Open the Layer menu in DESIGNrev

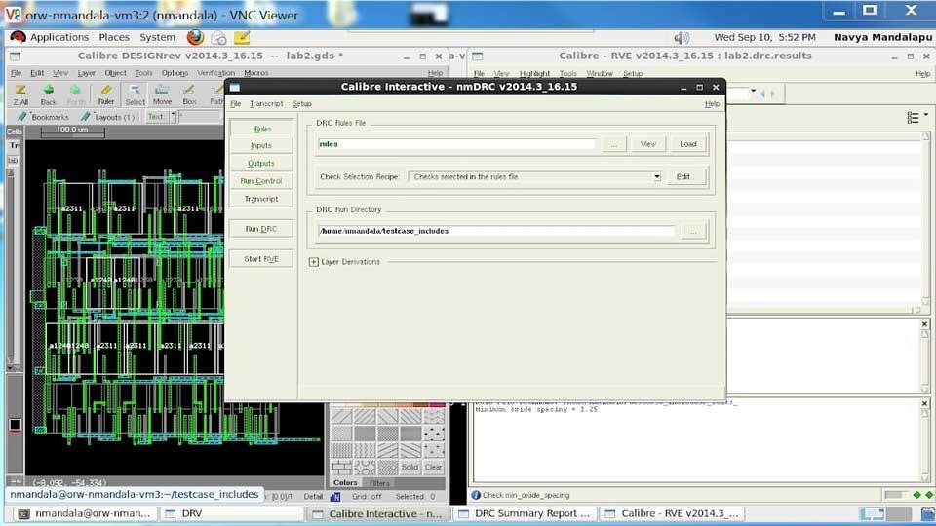point(87,73)
